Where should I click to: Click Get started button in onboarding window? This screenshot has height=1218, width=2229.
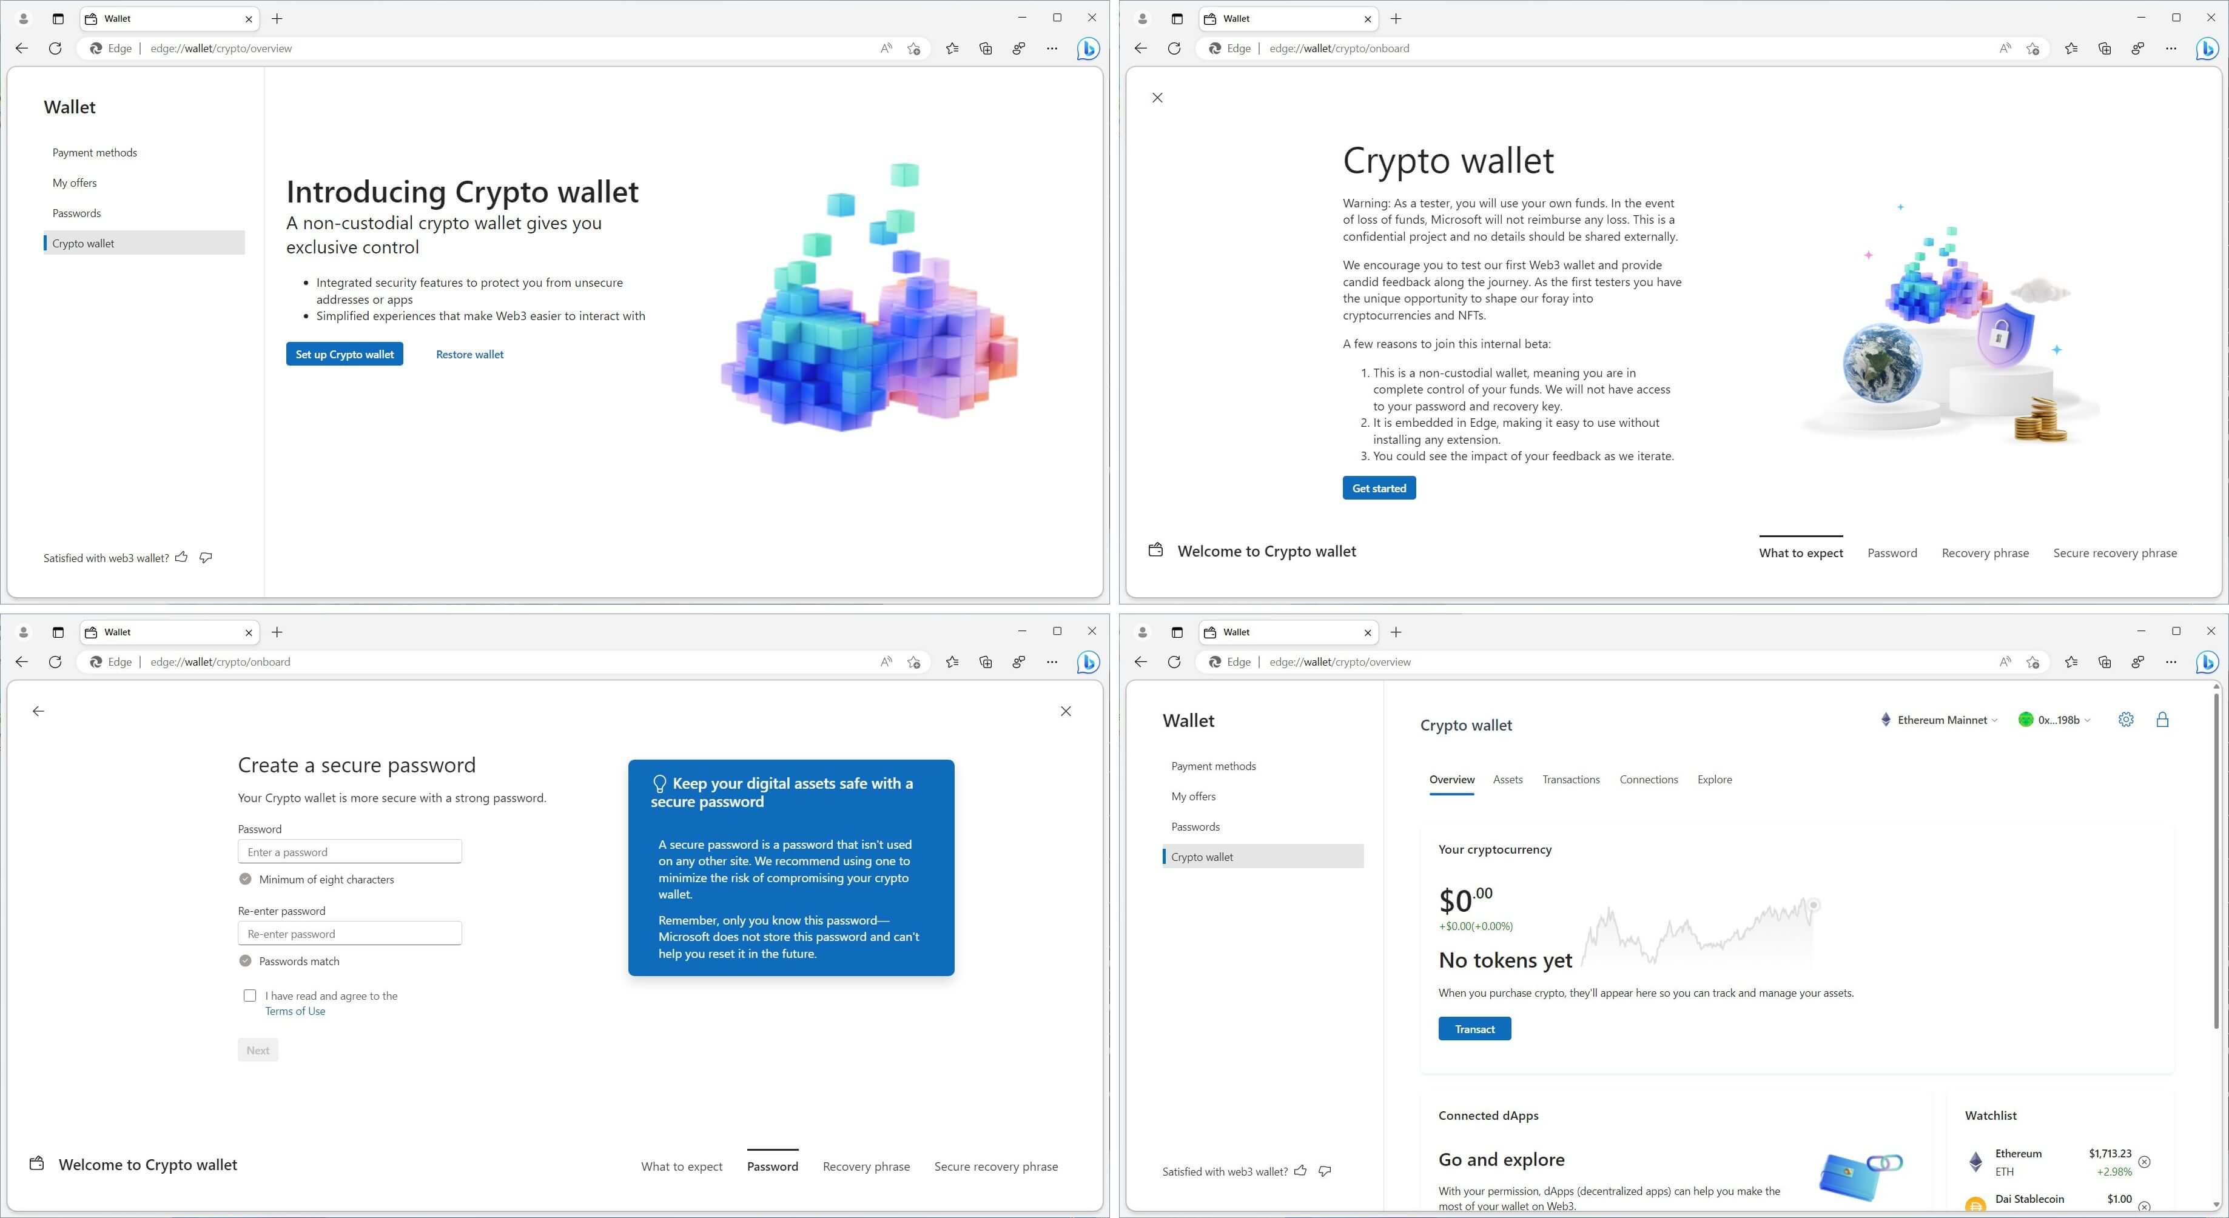coord(1379,488)
